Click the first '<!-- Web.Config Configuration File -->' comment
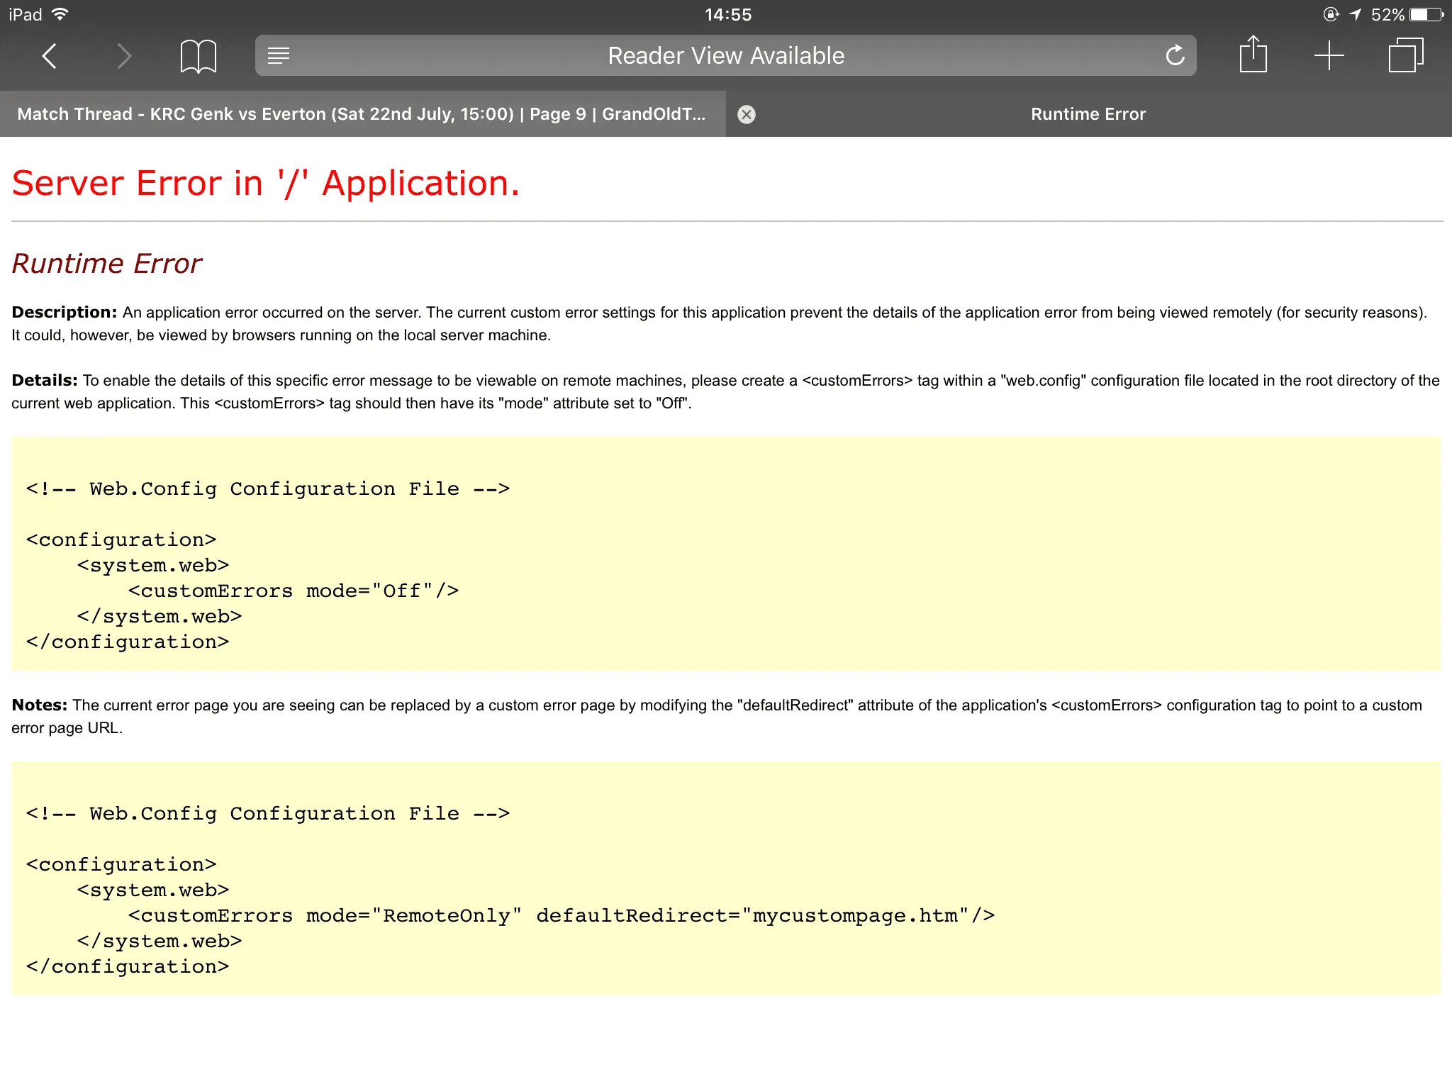 tap(268, 488)
